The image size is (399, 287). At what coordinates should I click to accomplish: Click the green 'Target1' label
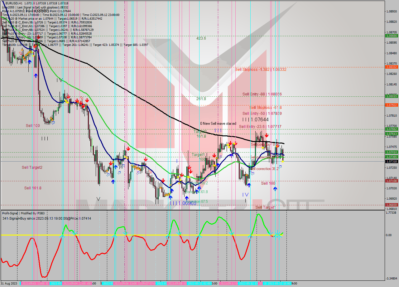tap(198, 154)
